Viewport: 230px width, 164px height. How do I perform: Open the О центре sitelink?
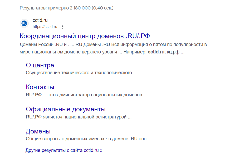click(40, 65)
